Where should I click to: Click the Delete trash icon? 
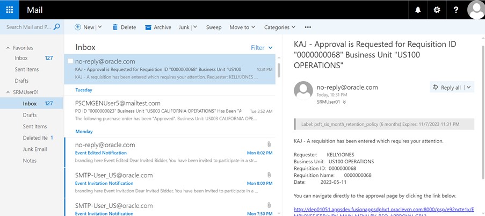(115, 27)
